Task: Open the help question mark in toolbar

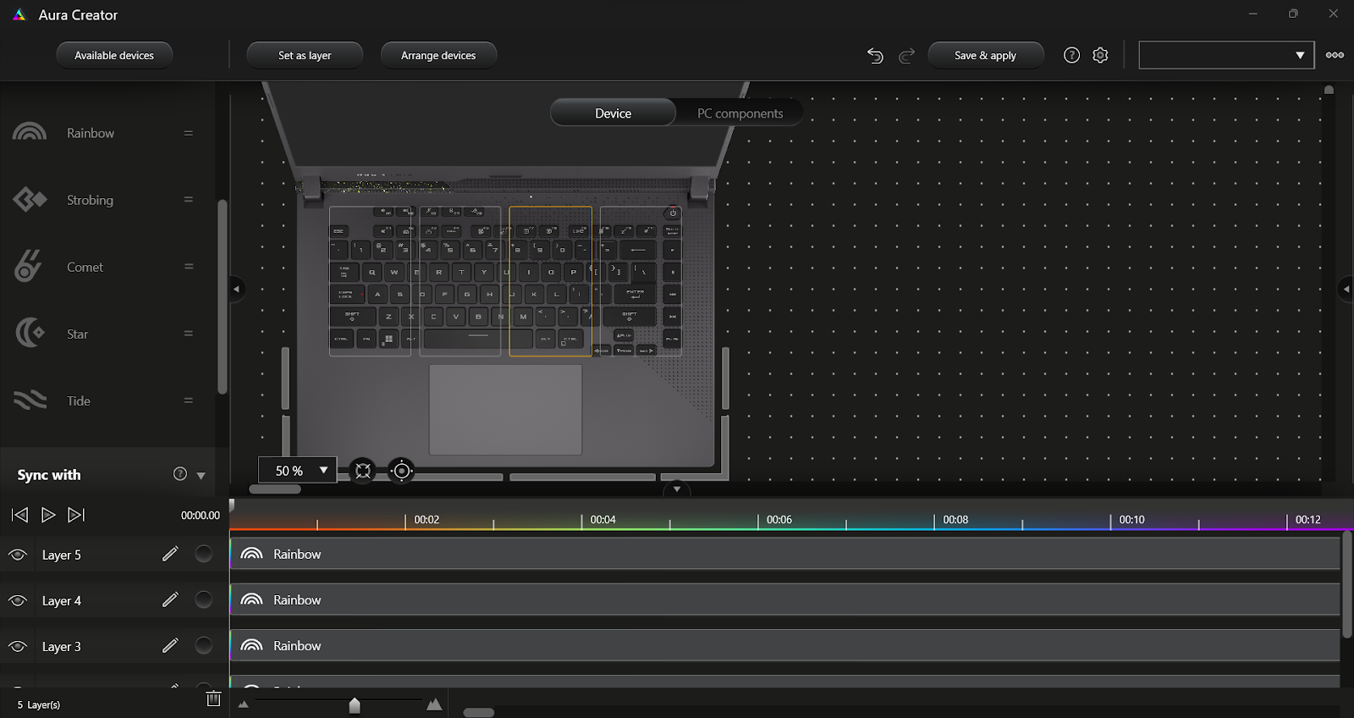Action: [x=1071, y=55]
